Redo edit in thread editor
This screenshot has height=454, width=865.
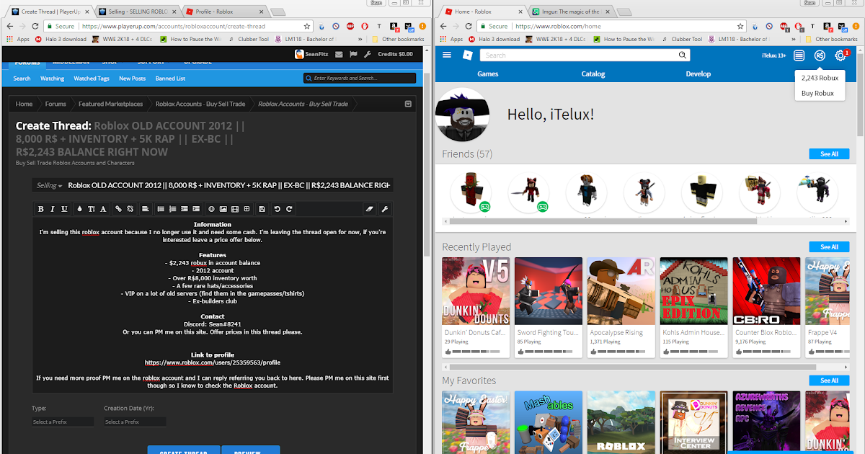(x=289, y=209)
